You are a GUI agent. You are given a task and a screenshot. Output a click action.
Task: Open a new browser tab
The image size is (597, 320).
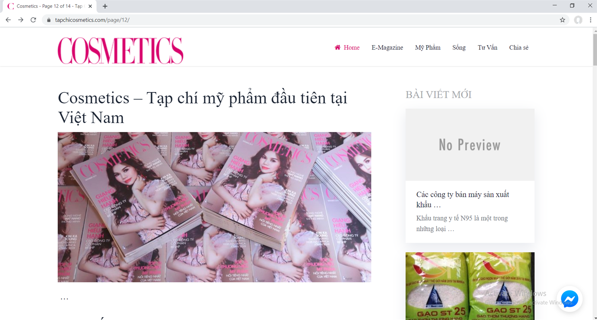pyautogui.click(x=105, y=6)
